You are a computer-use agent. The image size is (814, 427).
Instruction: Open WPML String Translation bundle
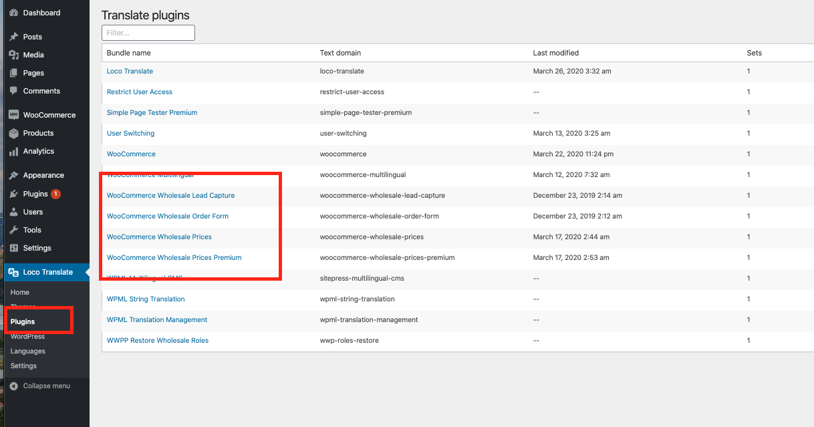[146, 299]
